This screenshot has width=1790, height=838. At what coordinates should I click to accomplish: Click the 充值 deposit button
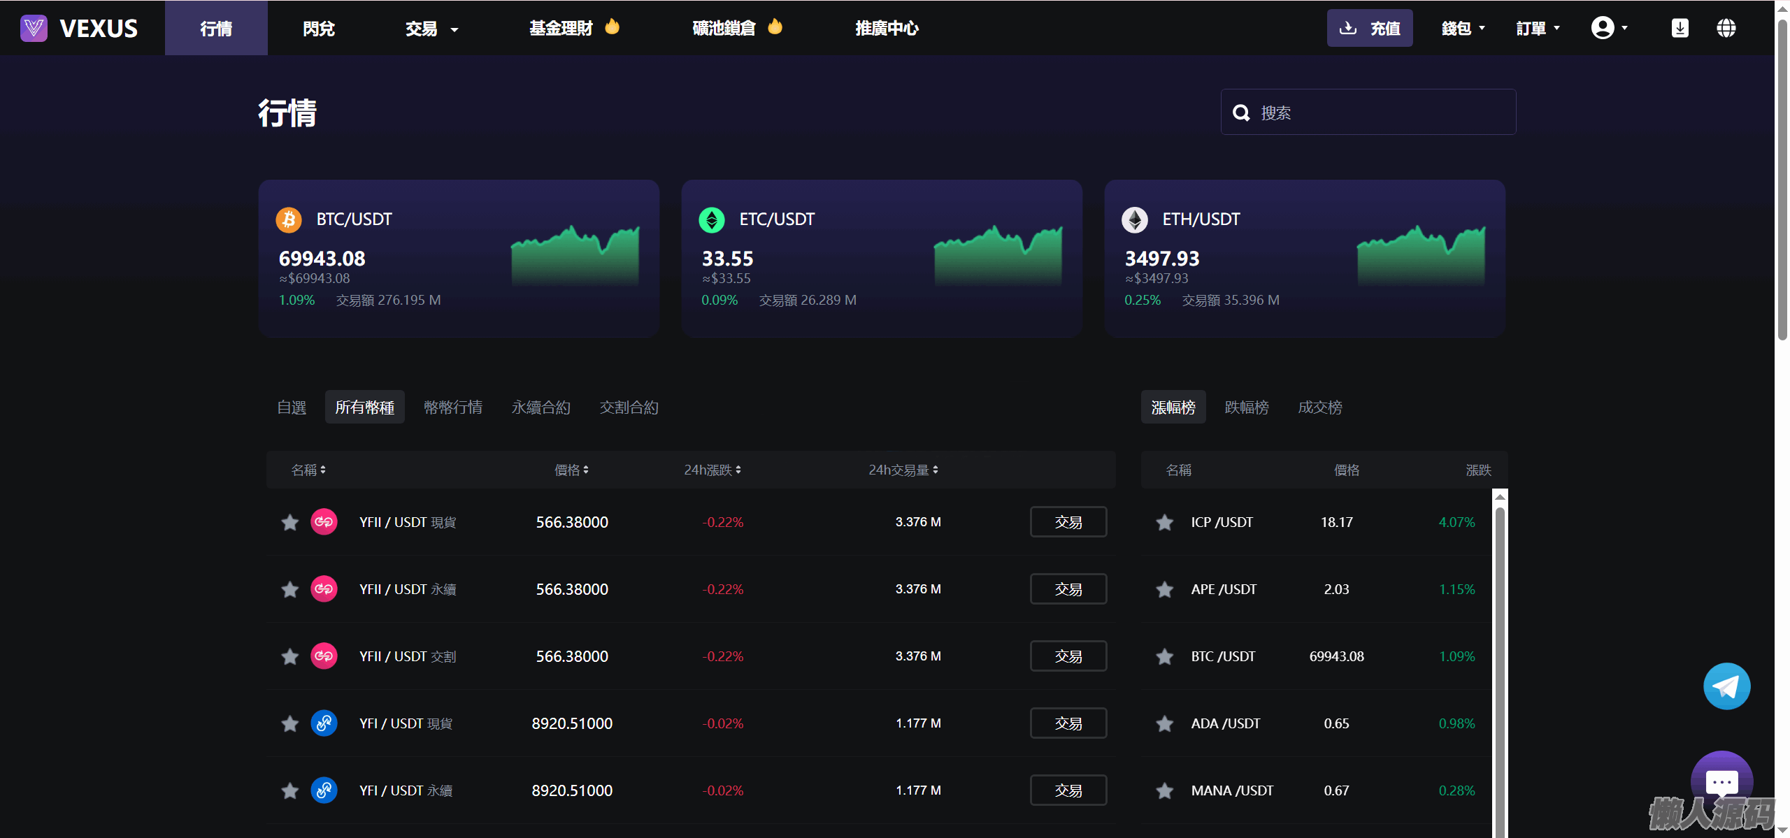tap(1369, 28)
